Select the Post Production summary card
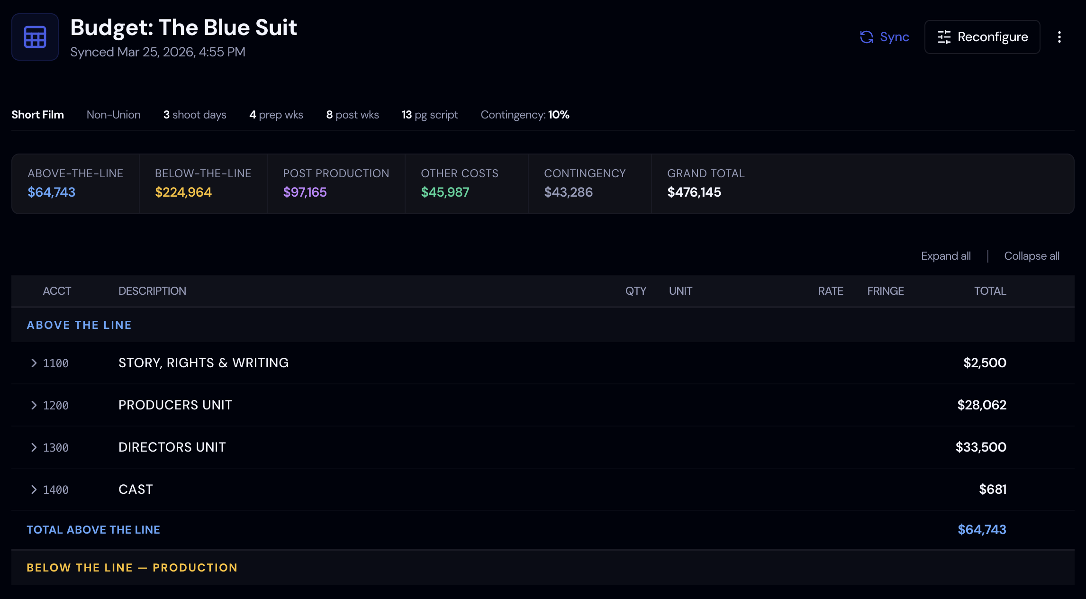Viewport: 1086px width, 599px height. (x=335, y=183)
